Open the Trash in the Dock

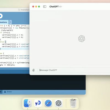tap(73, 103)
